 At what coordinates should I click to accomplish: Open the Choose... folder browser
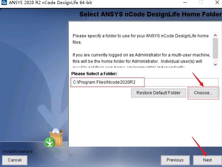coord(203,93)
